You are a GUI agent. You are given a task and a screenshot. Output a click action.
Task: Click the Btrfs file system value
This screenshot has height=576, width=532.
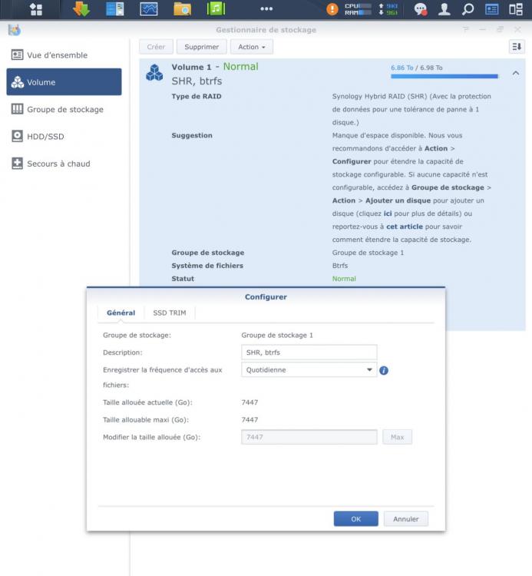[340, 266]
